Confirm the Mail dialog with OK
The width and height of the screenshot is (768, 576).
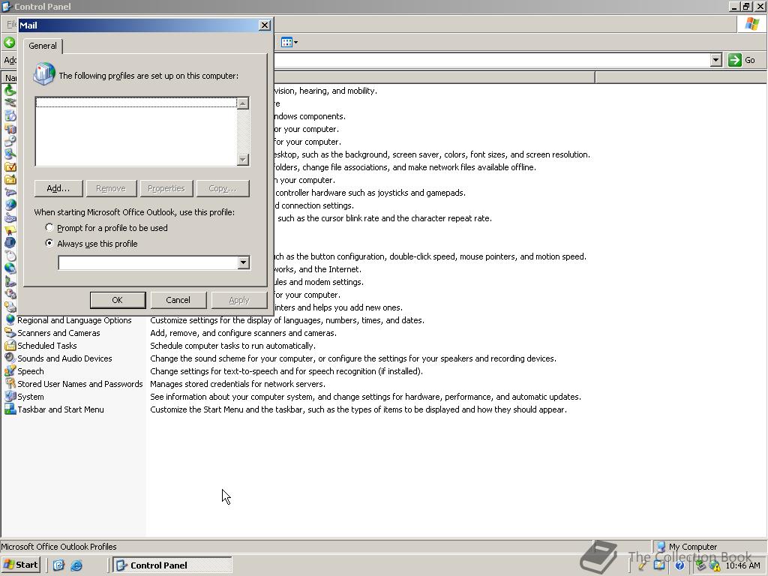coord(118,300)
